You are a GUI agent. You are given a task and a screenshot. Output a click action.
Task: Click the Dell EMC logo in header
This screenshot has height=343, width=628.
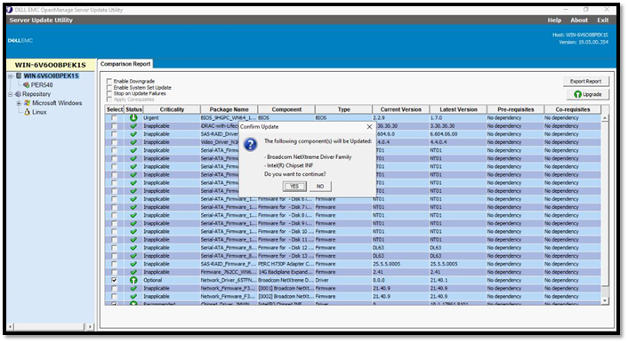pyautogui.click(x=20, y=40)
